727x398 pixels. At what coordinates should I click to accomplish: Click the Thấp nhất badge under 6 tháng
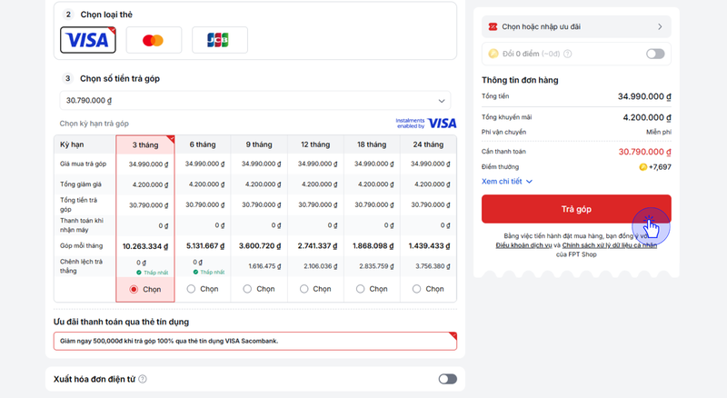point(209,273)
